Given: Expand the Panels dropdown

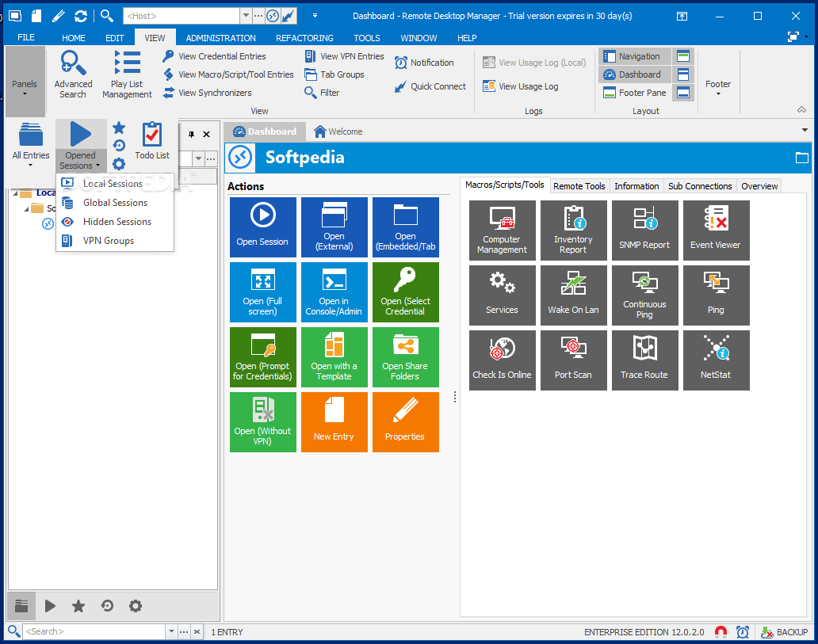Looking at the screenshot, I should coord(25,82).
